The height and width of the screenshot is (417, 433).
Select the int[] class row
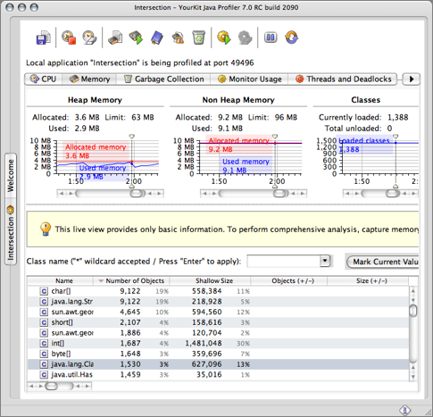click(218, 343)
